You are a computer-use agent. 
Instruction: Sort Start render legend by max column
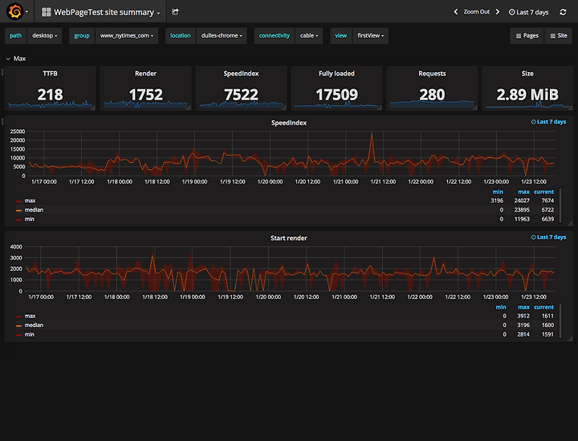point(523,307)
